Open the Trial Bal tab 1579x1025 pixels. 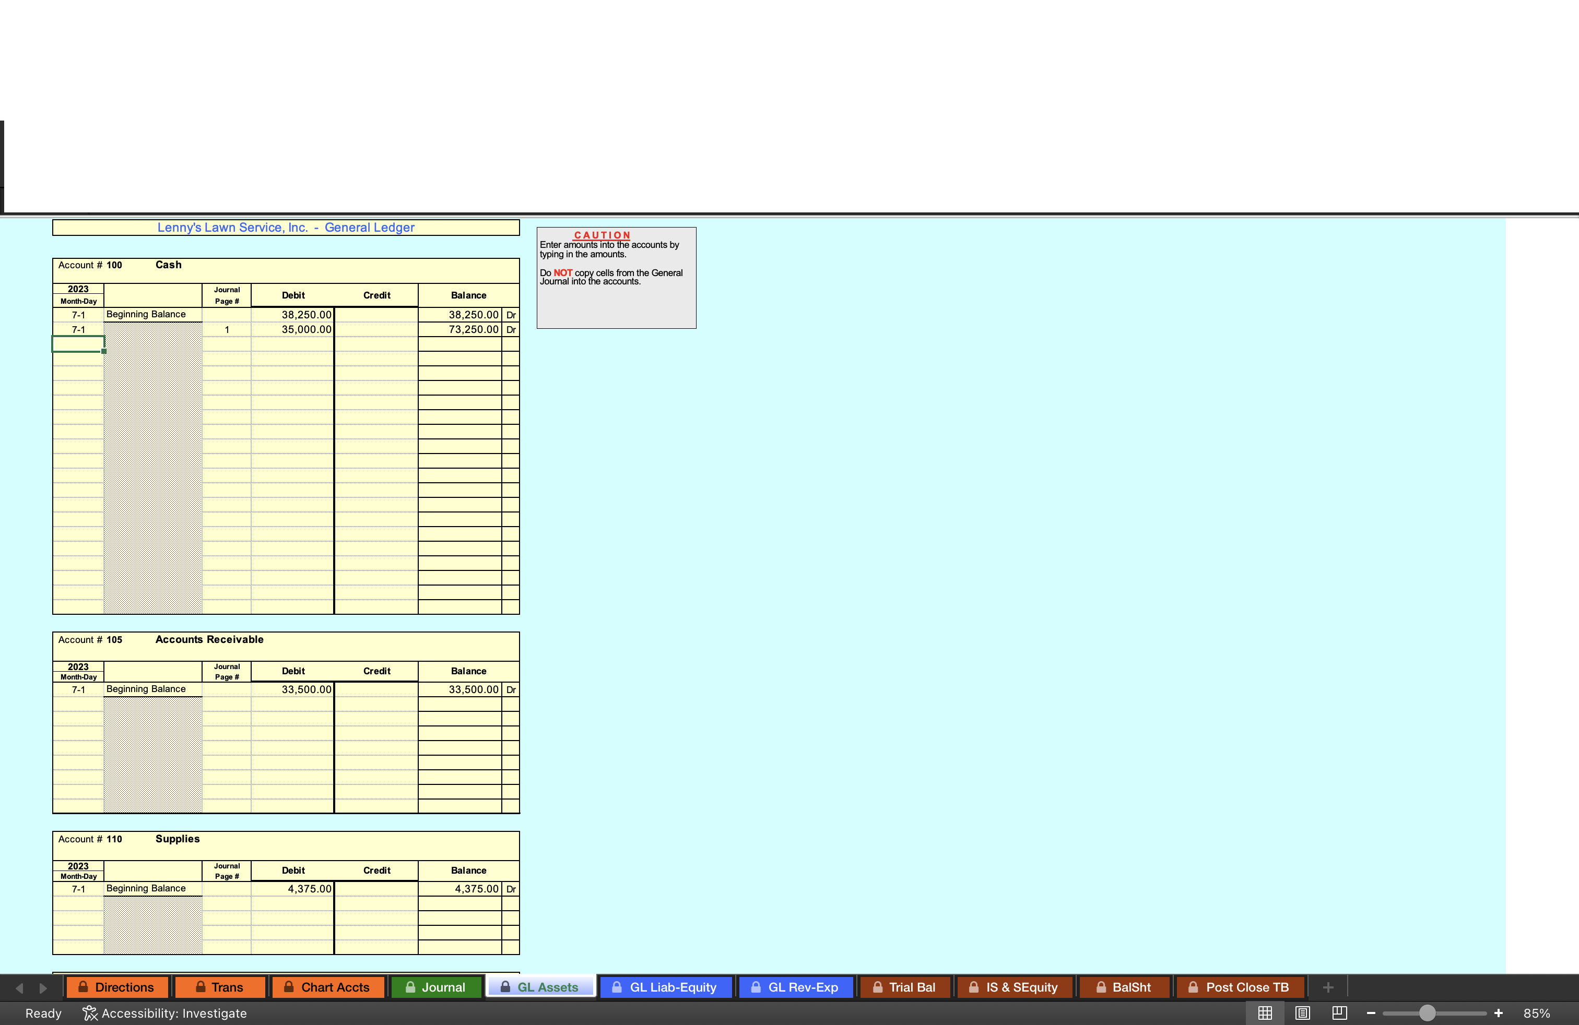904,987
